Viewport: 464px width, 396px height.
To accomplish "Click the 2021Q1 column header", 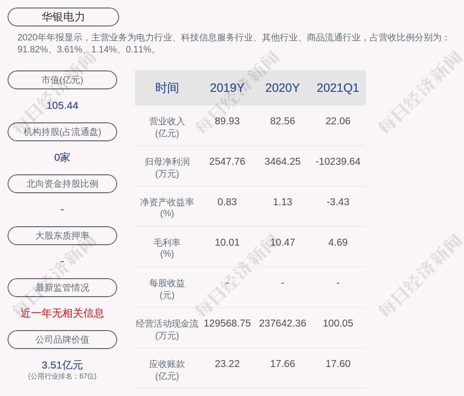I will pyautogui.click(x=338, y=88).
